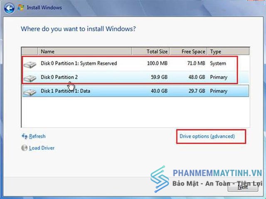Click the 71.0 MB free space value
The height and width of the screenshot is (199, 266).
pos(196,63)
